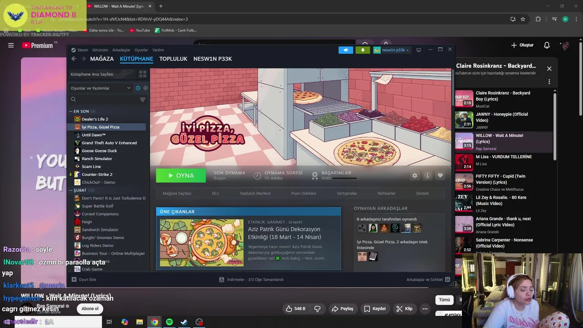Image resolution: width=583 pixels, height=328 pixels.
Task: Open YouTube notifications bell
Action: click(547, 45)
